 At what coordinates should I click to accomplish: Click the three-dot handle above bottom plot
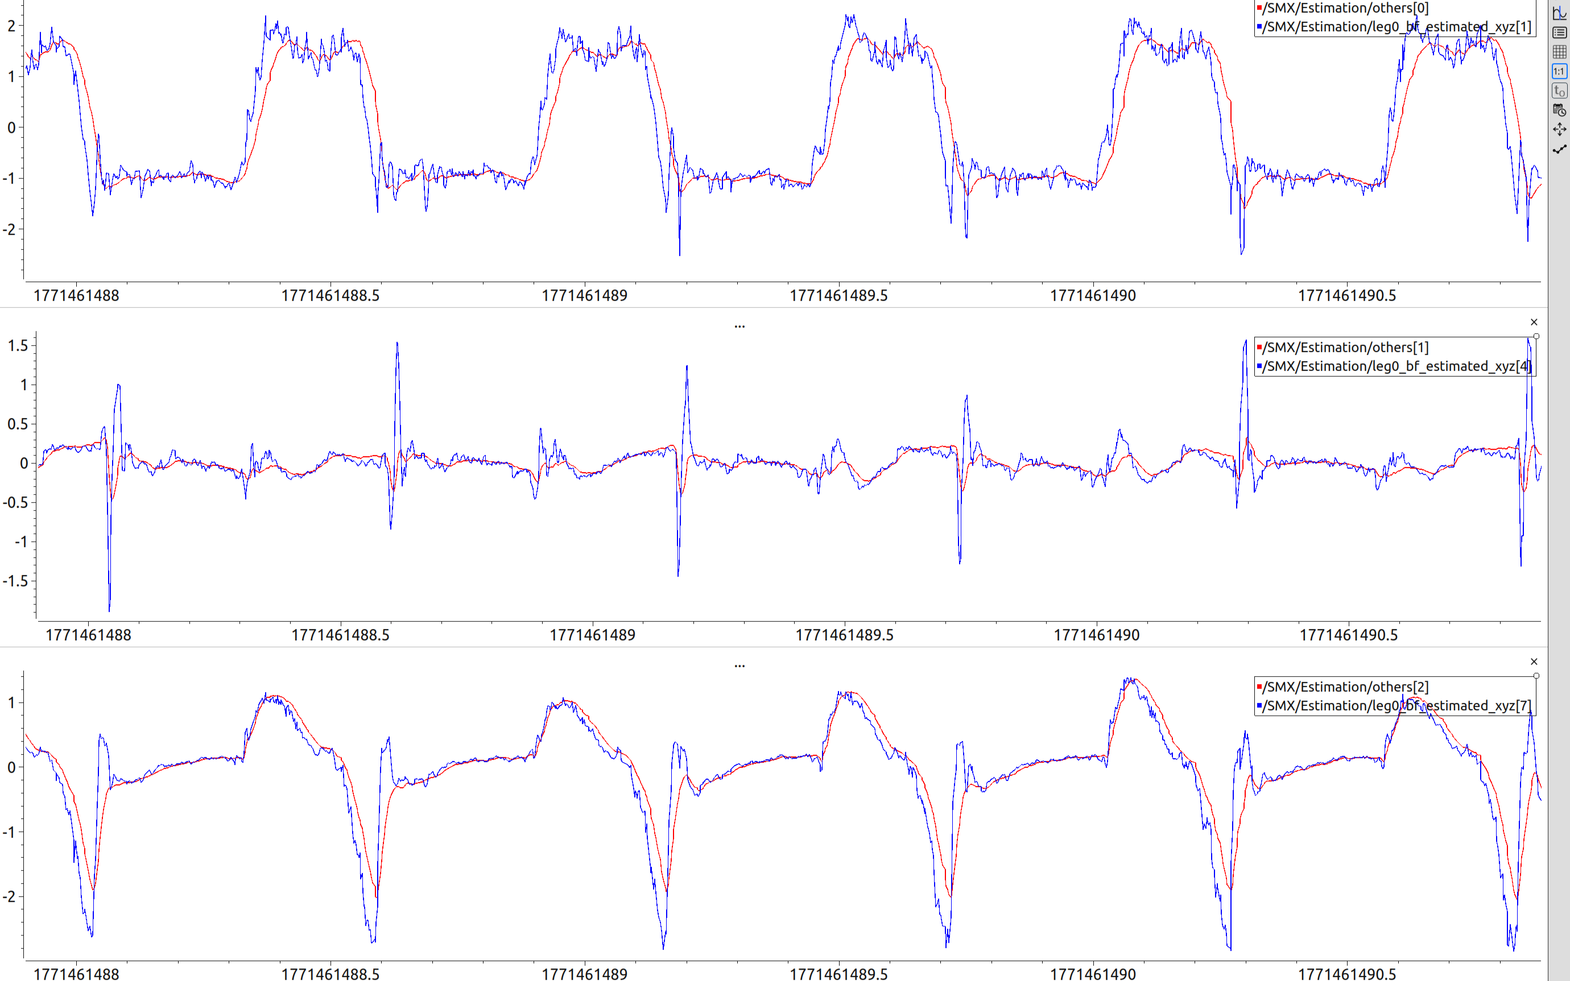(739, 666)
